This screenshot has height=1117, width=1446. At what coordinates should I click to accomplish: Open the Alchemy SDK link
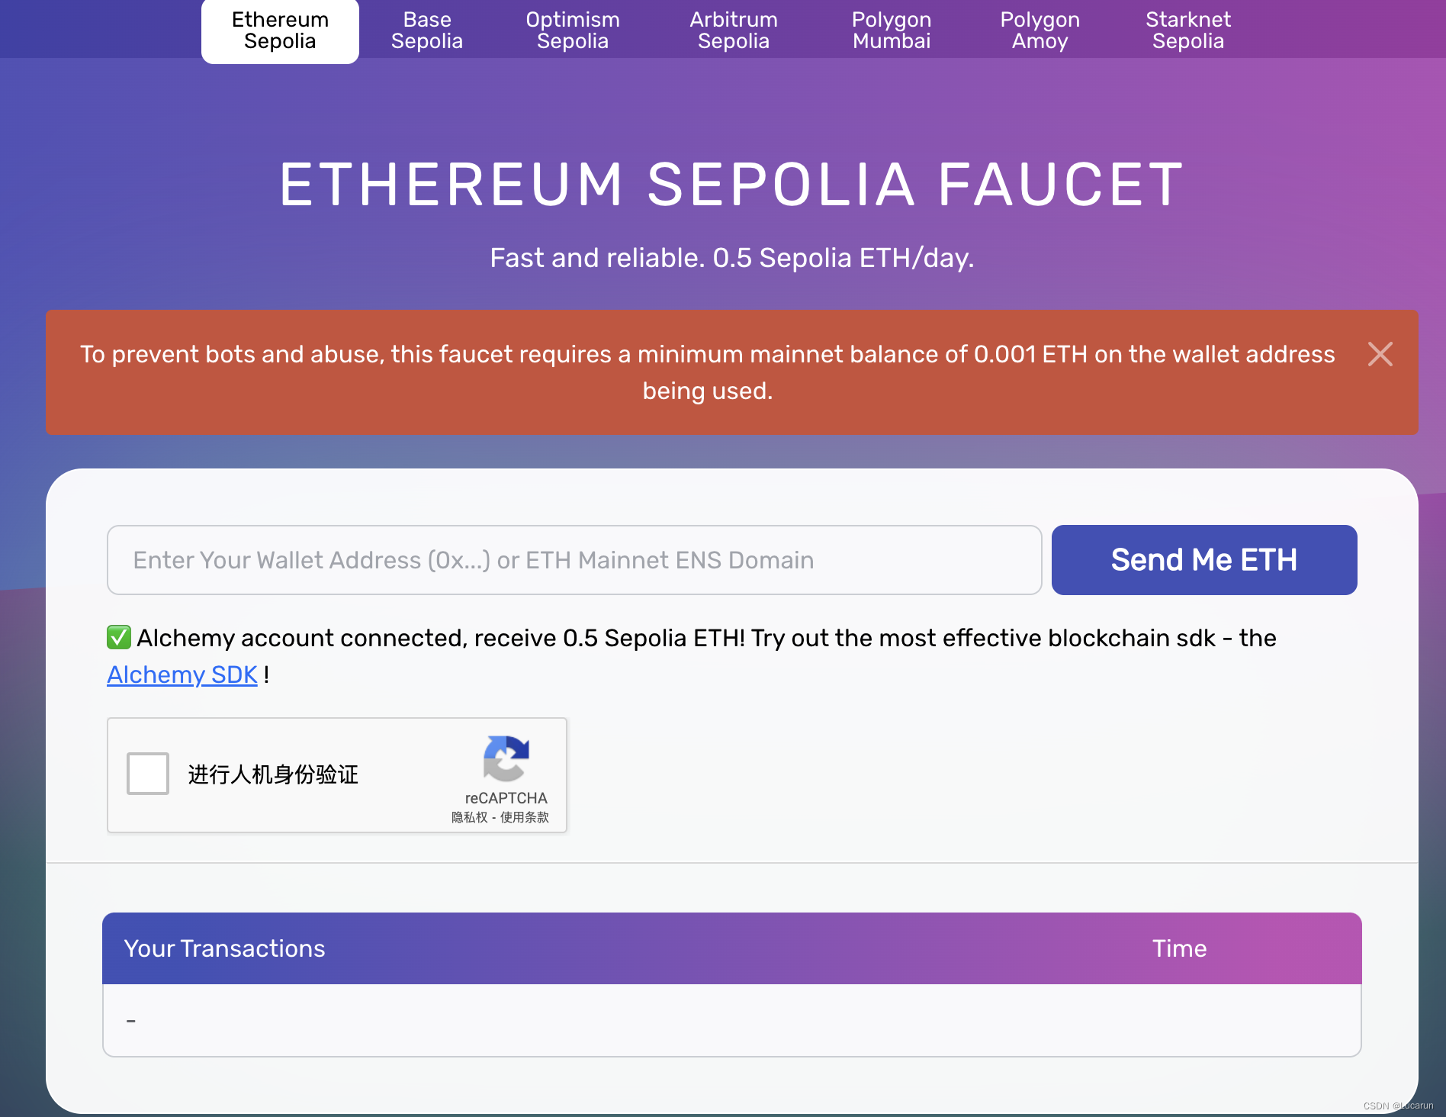tap(182, 674)
